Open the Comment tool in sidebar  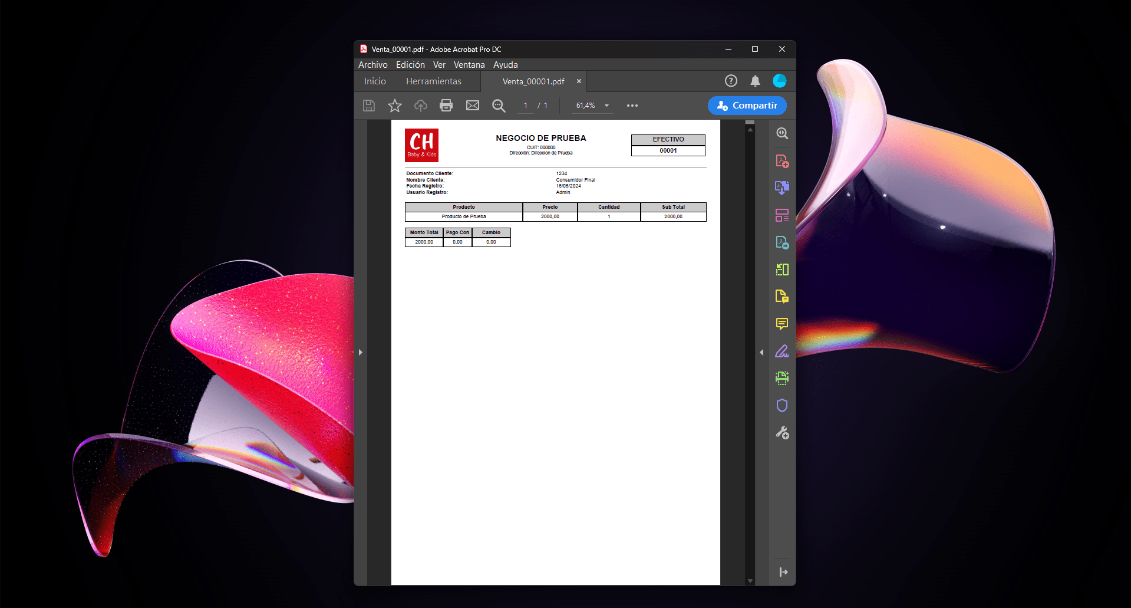click(x=782, y=324)
